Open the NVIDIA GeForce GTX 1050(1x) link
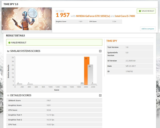 (x=93, y=16)
